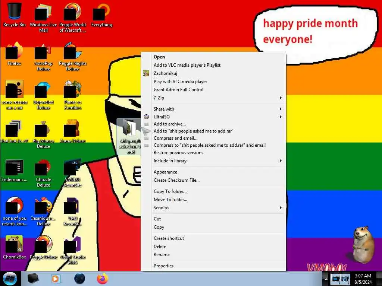Screen dimensions: 382x286
Task: Select the Endermanc... desktop icon
Action: point(15,170)
